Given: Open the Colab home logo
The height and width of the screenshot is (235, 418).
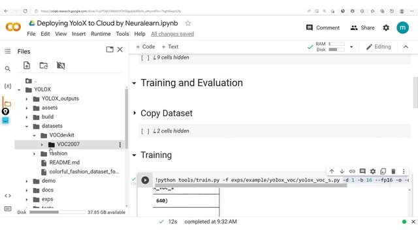Looking at the screenshot, I should pyautogui.click(x=13, y=27).
